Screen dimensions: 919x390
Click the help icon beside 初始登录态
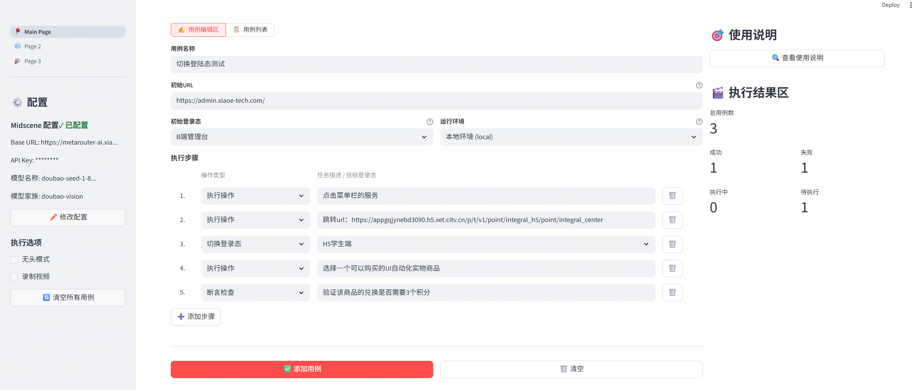point(429,122)
